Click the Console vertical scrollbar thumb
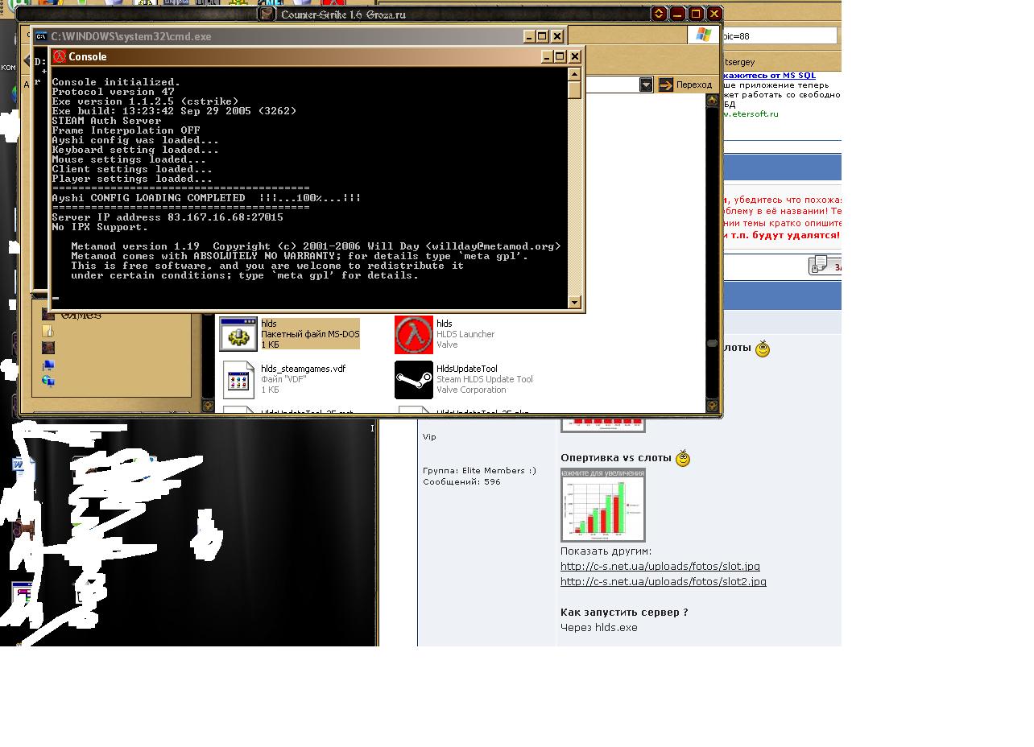This screenshot has height=747, width=1034. pyautogui.click(x=574, y=90)
